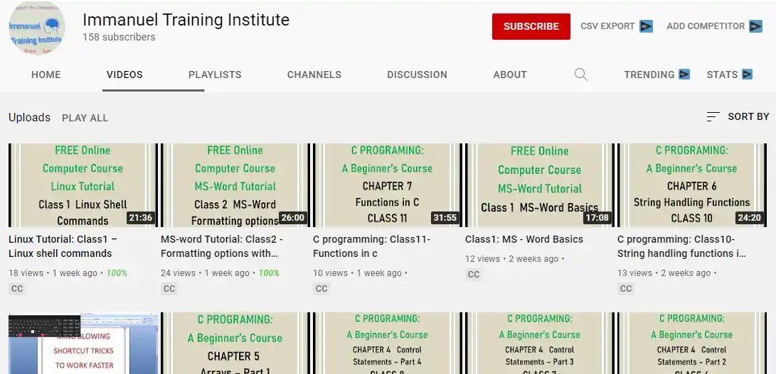Click the 'Uploads' heading
The height and width of the screenshot is (374, 776).
coord(30,118)
